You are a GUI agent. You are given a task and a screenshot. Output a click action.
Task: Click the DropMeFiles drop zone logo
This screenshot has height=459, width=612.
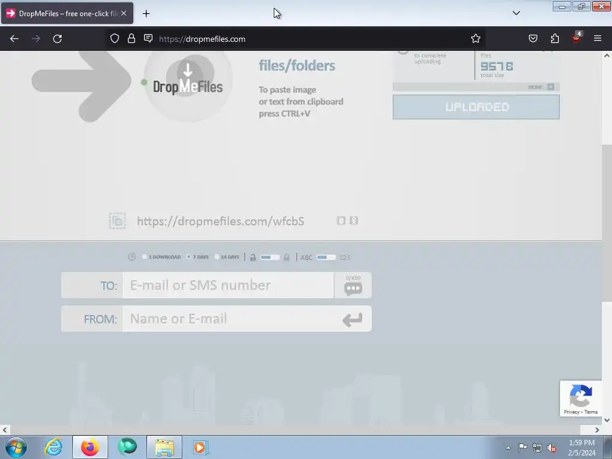188,81
